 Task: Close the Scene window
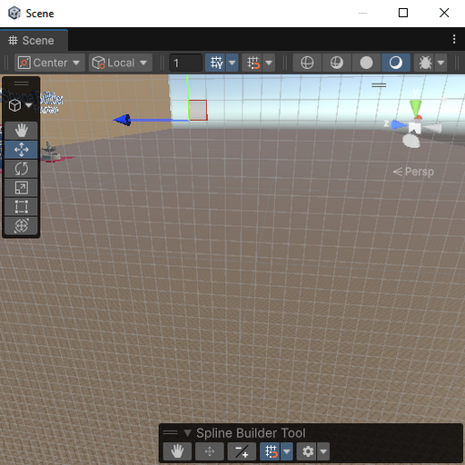[x=444, y=13]
